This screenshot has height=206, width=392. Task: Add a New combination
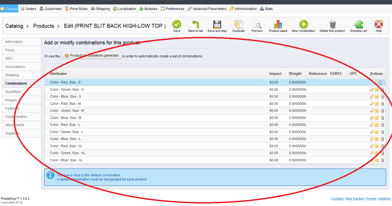click(303, 24)
